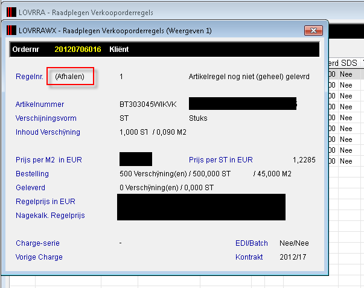Click the EDI/Batch label

pos(252,243)
